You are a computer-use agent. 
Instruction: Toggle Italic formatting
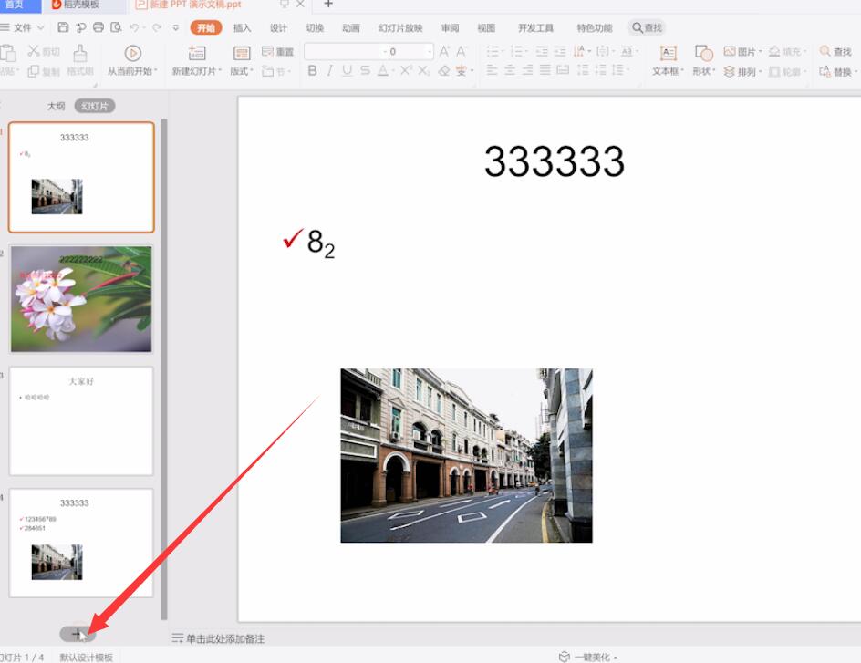pyautogui.click(x=329, y=70)
